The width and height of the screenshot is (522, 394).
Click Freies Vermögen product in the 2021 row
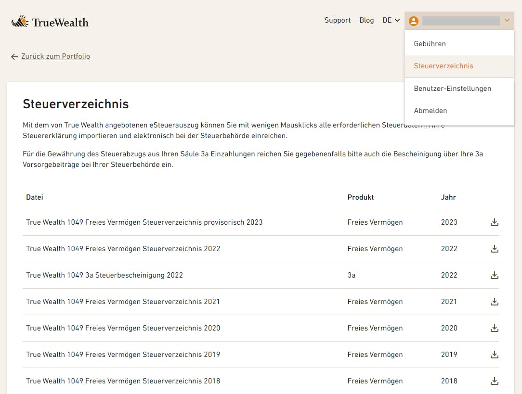[x=375, y=302]
